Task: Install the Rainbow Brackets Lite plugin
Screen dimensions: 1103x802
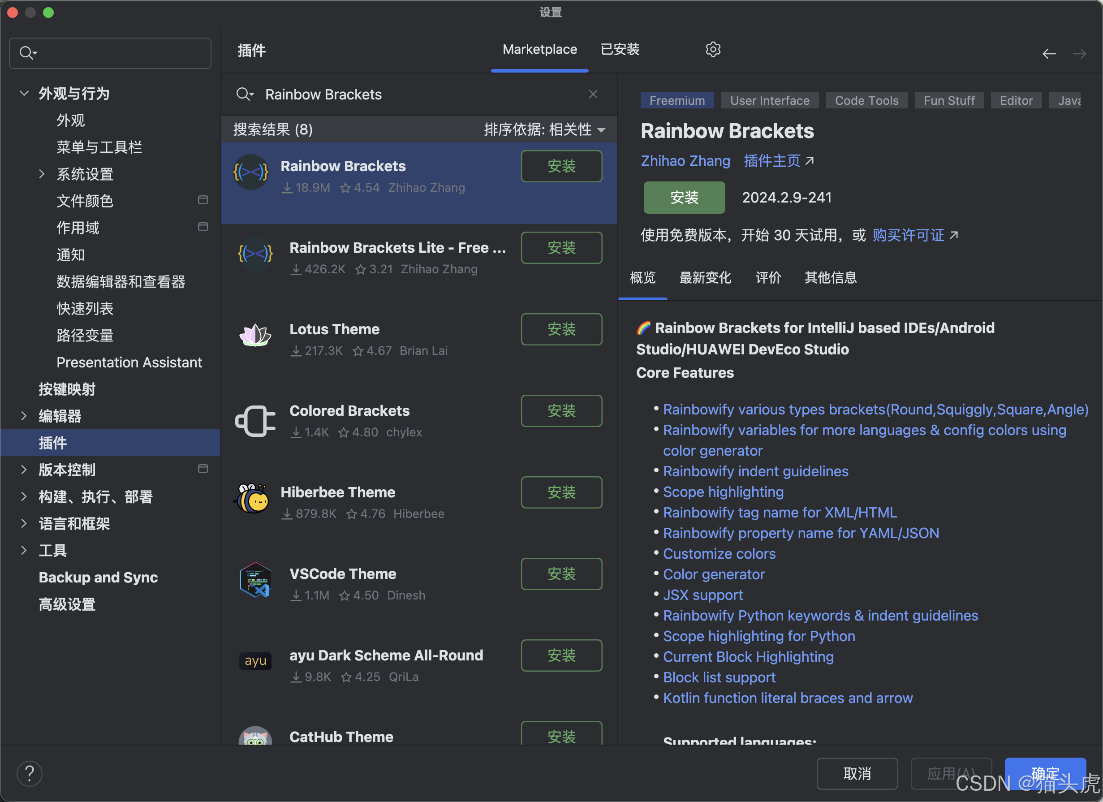Action: tap(561, 248)
